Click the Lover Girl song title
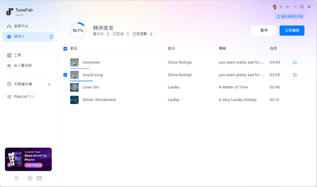 (x=91, y=87)
